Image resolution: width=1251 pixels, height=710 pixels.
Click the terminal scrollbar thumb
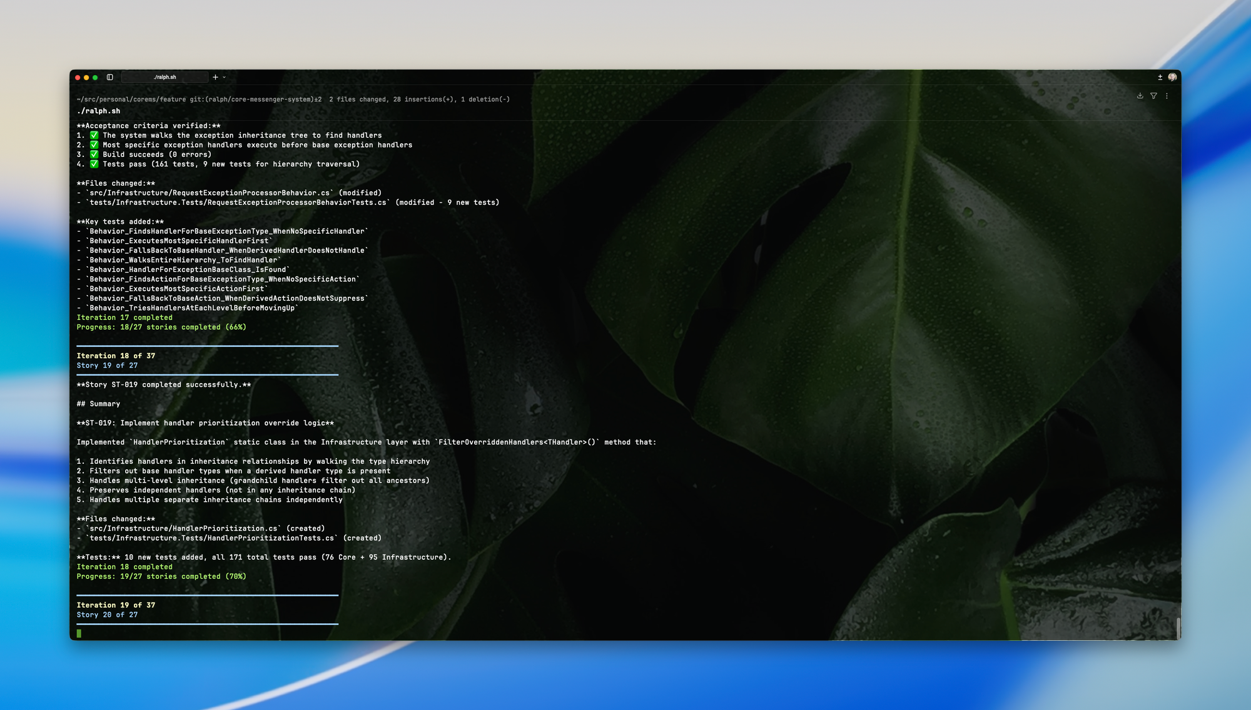tap(1178, 627)
